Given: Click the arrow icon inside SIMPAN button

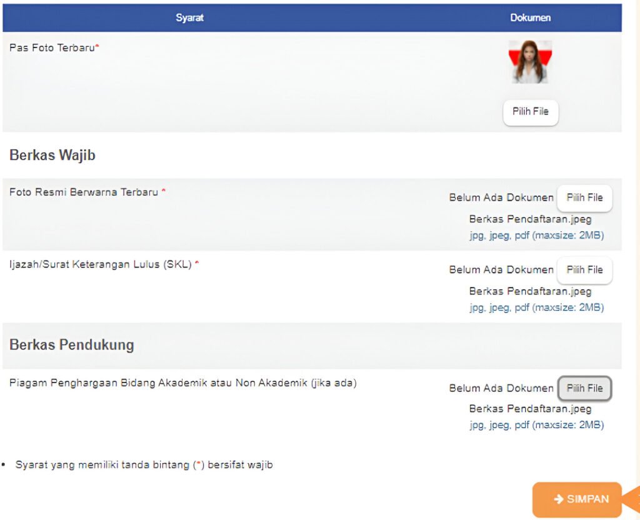Looking at the screenshot, I should point(558,499).
